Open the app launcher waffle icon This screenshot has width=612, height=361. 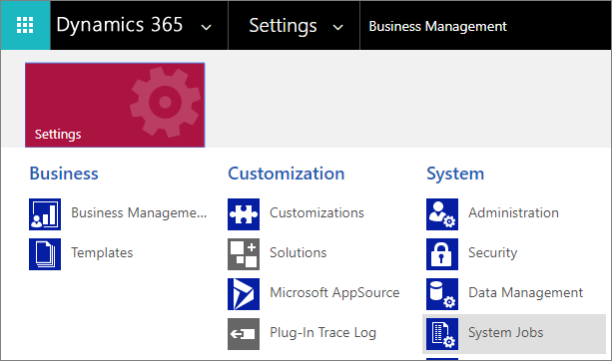click(25, 25)
